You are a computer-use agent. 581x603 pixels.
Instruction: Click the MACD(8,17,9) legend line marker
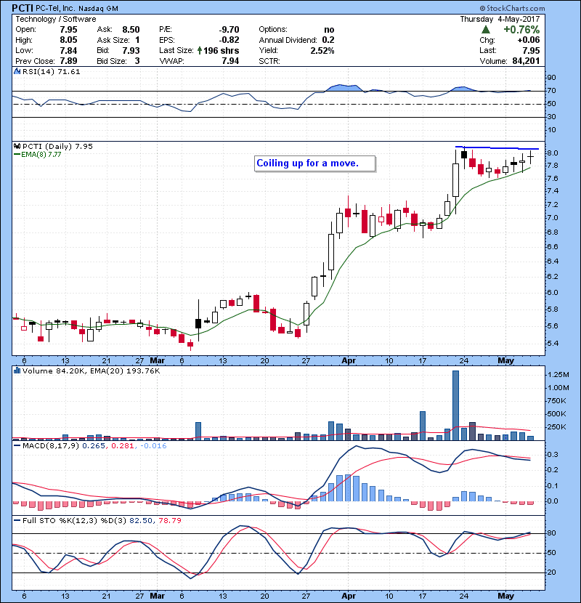[x=17, y=446]
